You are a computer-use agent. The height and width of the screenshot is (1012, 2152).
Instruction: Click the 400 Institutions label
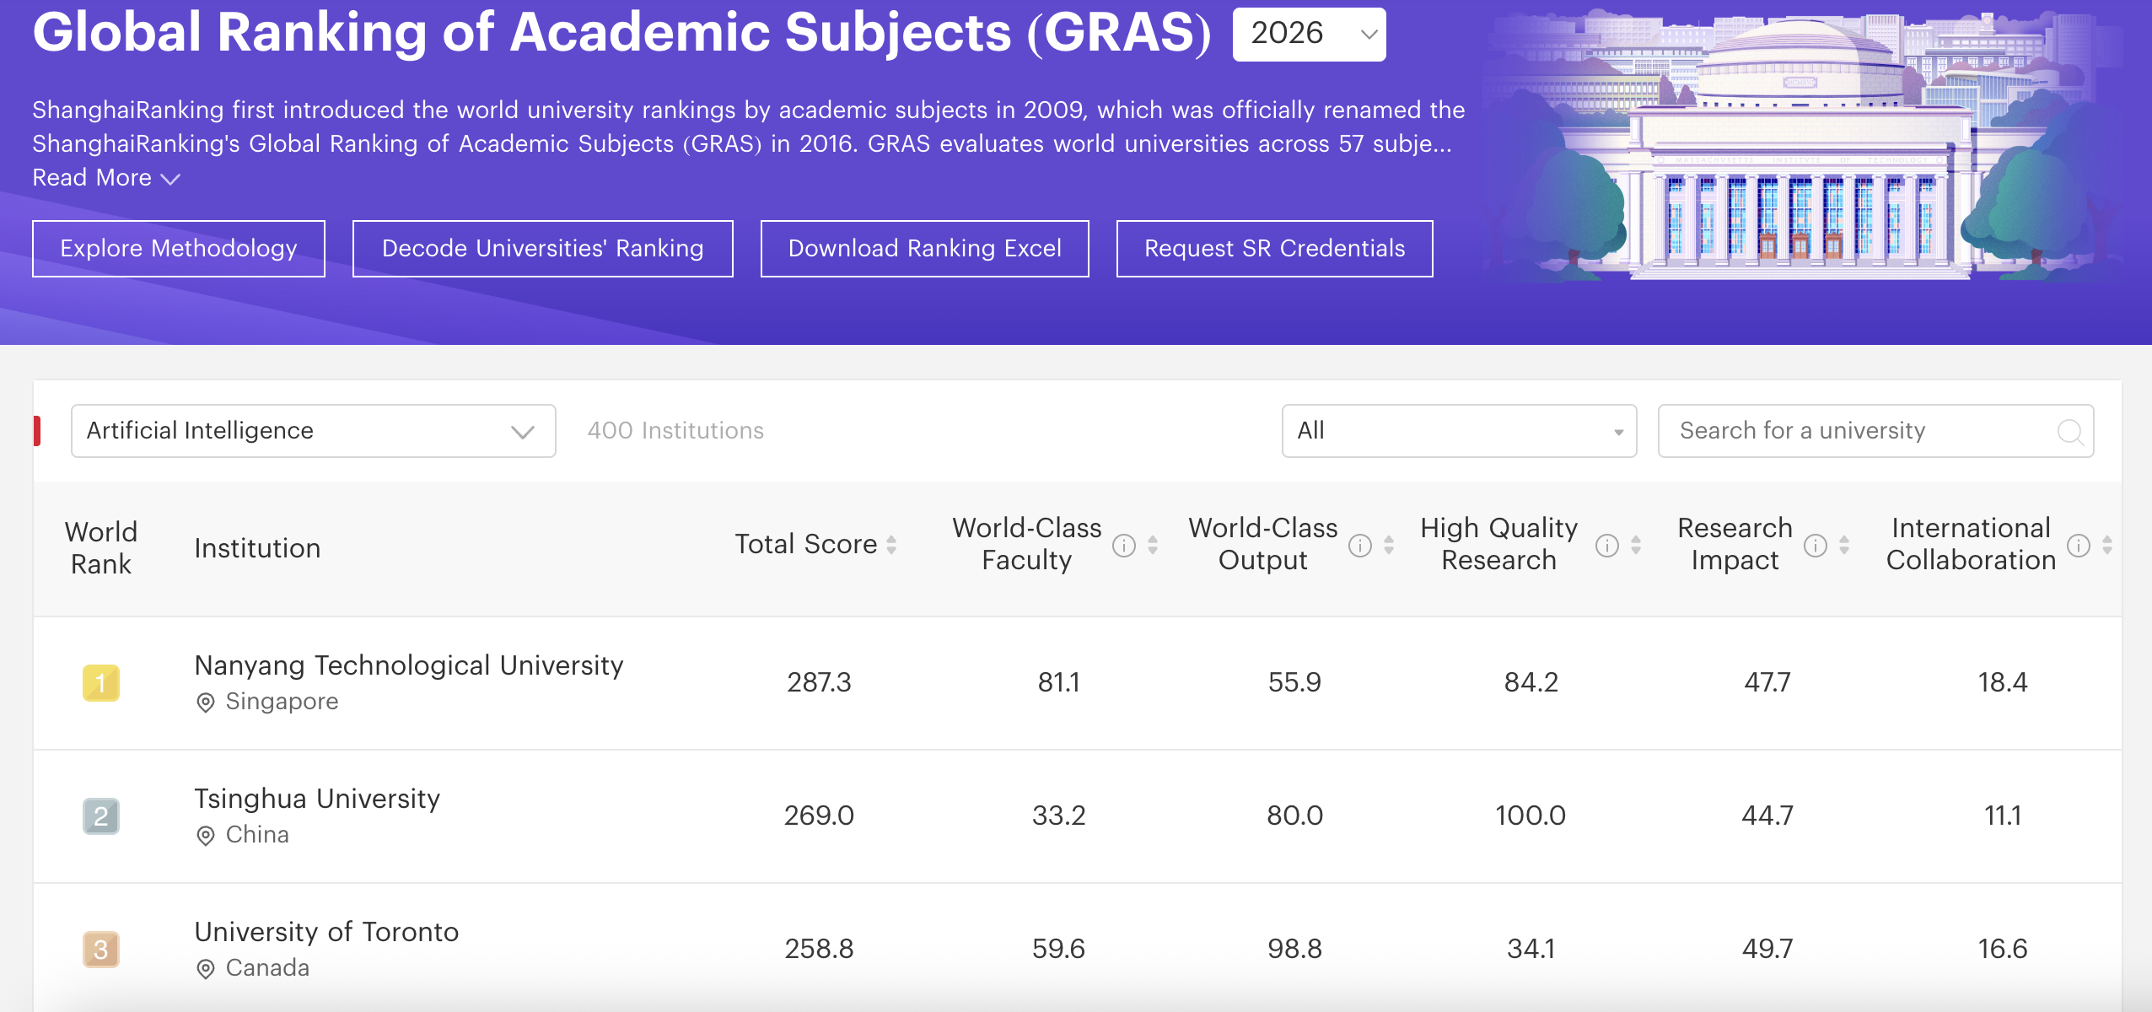tap(675, 431)
